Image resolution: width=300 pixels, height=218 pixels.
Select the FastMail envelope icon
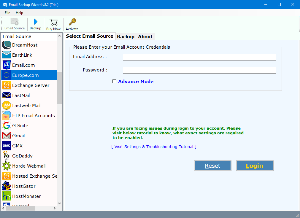pos(7,95)
